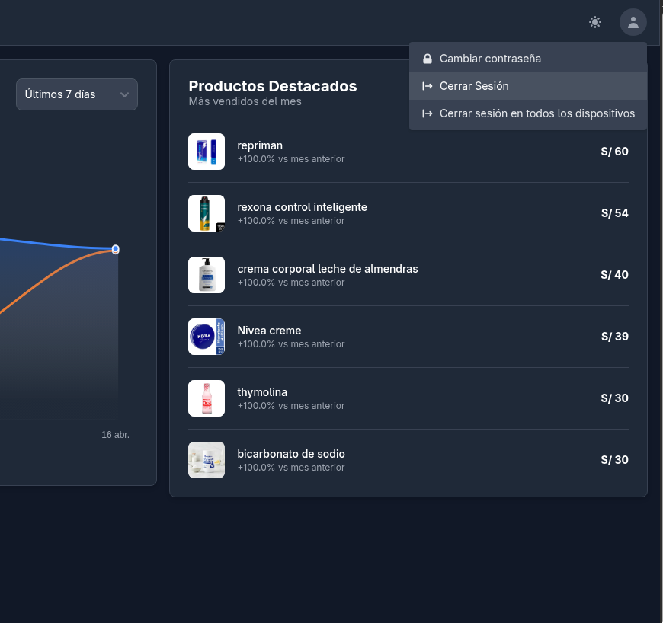Expand the Últimos 7 días dropdown
Image resolution: width=663 pixels, height=623 pixels.
click(x=77, y=94)
